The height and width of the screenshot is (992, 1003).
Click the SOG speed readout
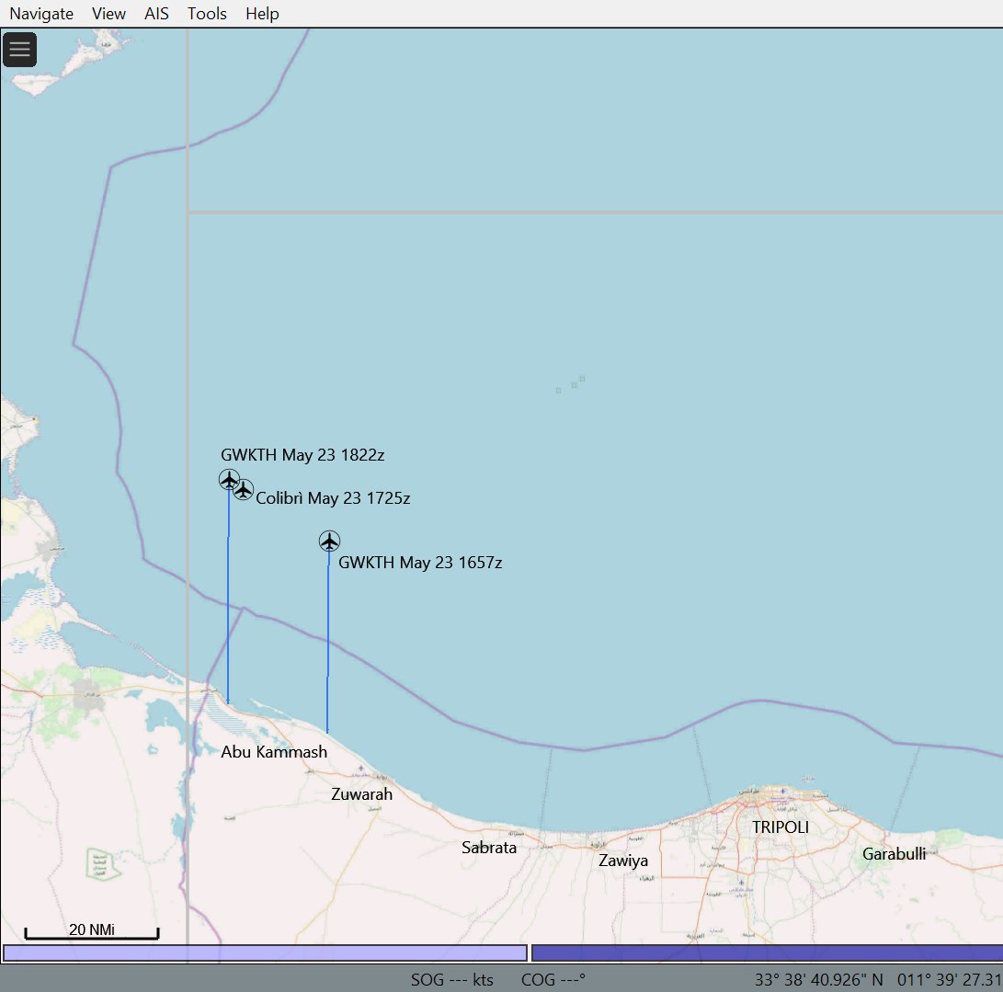click(451, 980)
